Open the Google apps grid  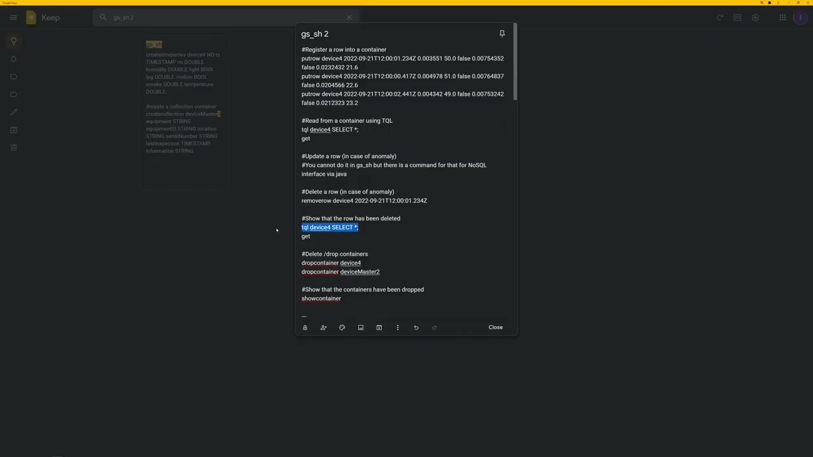click(783, 18)
